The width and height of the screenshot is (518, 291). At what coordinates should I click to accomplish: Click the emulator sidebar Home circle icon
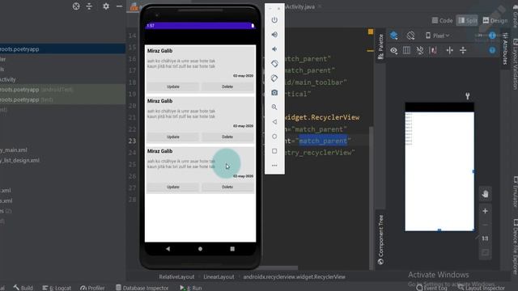[274, 137]
